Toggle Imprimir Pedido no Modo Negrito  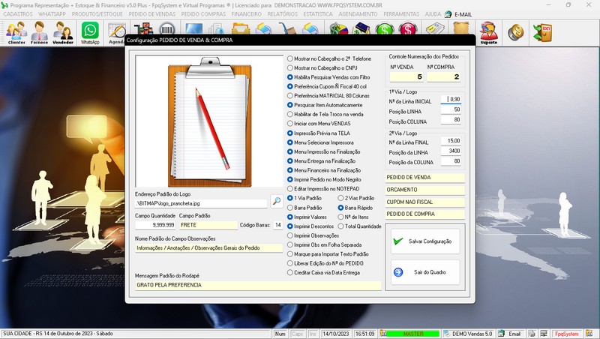click(291, 179)
